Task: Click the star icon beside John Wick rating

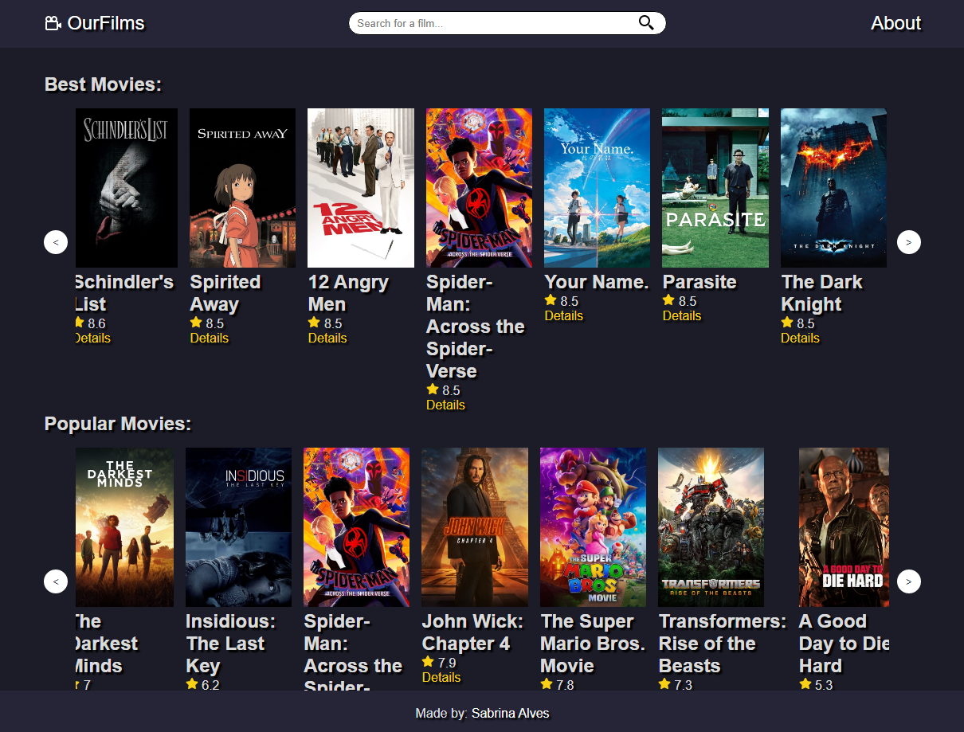Action: 428,662
